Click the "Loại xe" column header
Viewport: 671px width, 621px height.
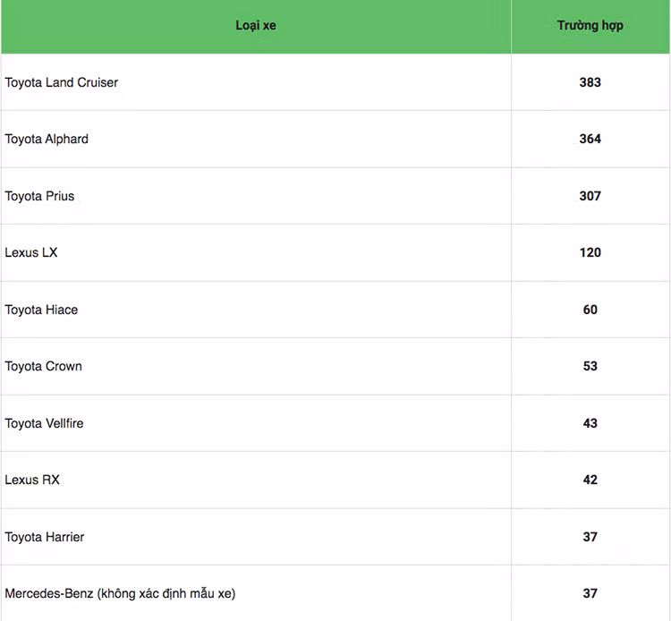tap(256, 26)
